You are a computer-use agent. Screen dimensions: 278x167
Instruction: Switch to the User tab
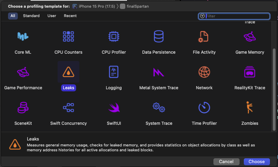pyautogui.click(x=52, y=16)
